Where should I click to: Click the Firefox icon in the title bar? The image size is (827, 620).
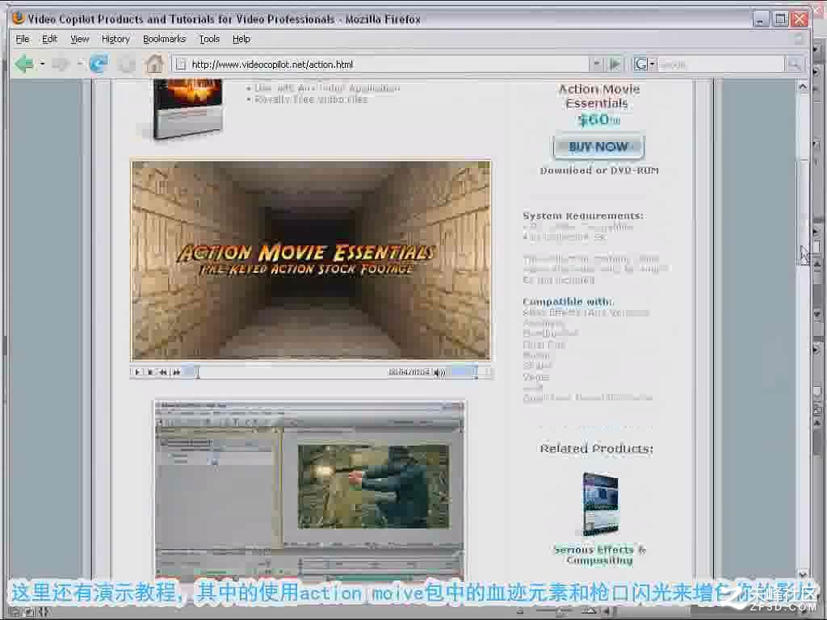tap(19, 19)
